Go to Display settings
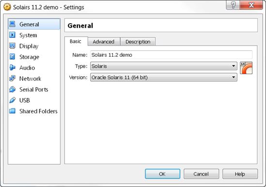Viewport: 266px width, 187px height. (x=34, y=46)
